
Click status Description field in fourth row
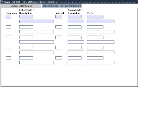(x=76, y=52)
